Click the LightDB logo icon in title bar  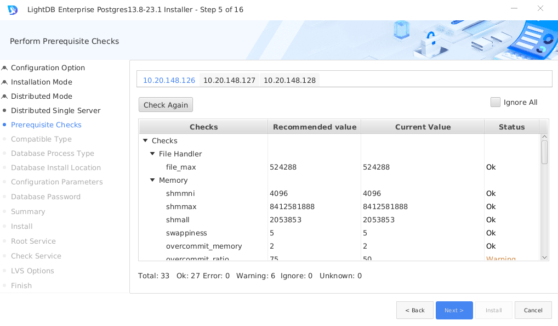(x=13, y=10)
